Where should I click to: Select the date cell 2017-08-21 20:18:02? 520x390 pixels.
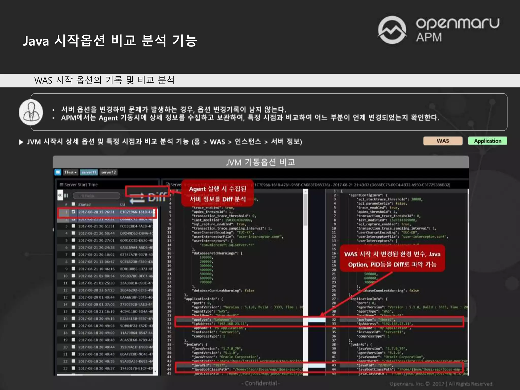(x=96, y=254)
